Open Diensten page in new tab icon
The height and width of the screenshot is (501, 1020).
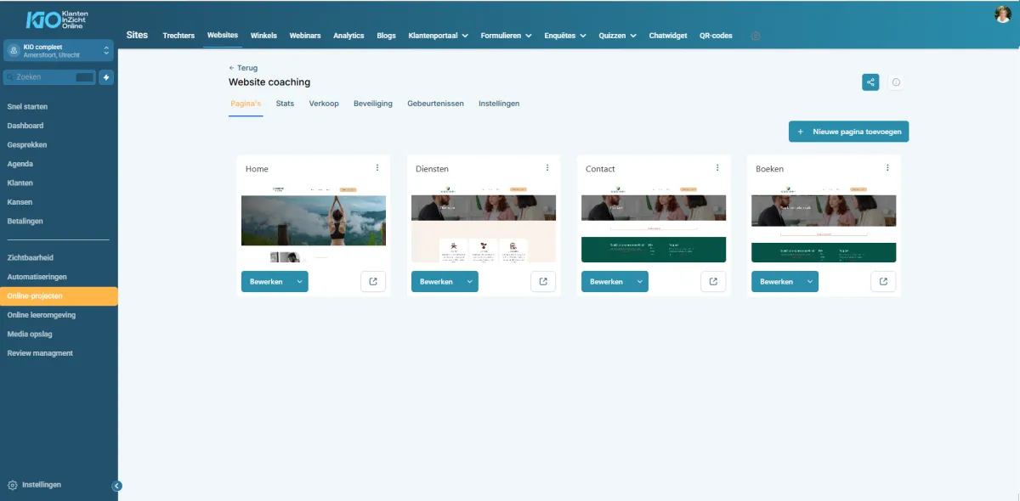(543, 282)
